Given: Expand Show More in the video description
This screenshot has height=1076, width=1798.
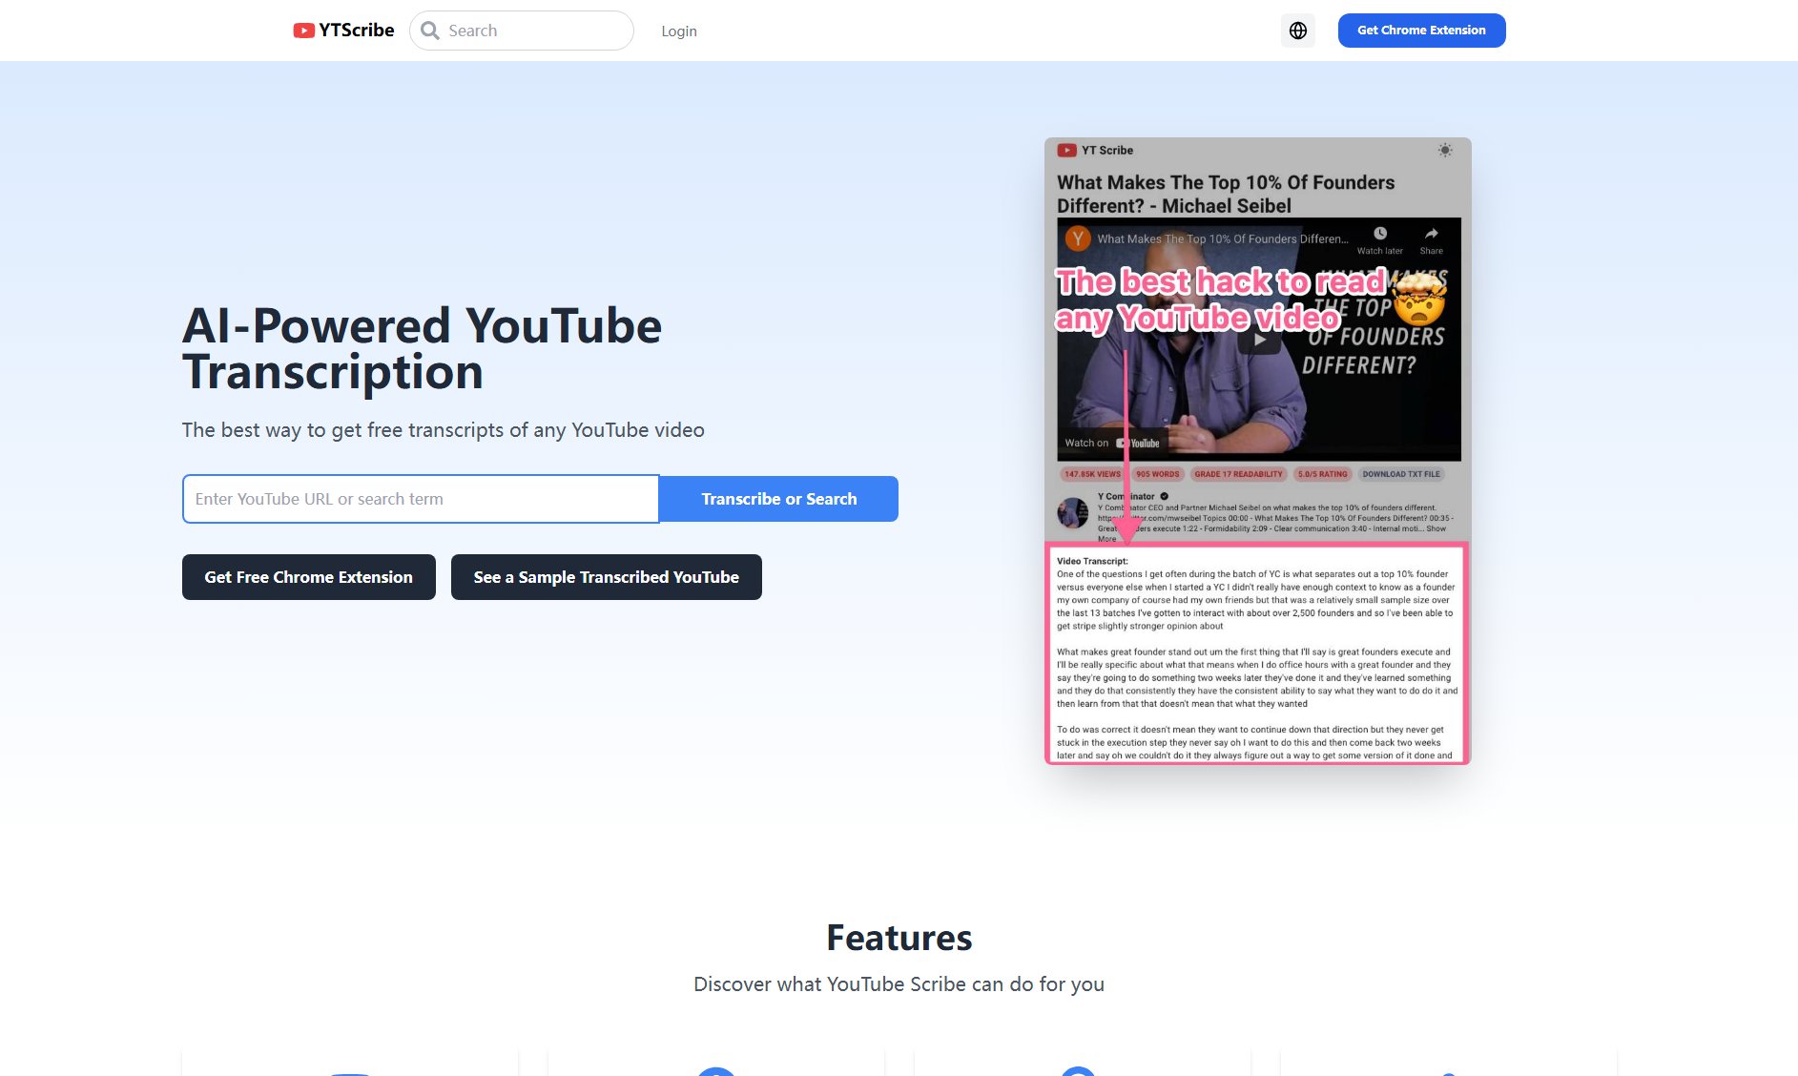Looking at the screenshot, I should [1436, 527].
